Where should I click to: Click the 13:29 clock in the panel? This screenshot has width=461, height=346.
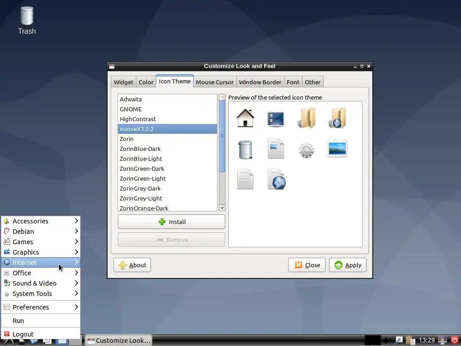click(427, 341)
